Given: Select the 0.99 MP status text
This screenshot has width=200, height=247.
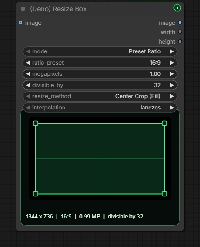Looking at the screenshot, I should (90, 217).
